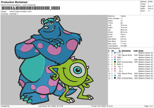Click the Production Worksheet title

(x=14, y=2)
